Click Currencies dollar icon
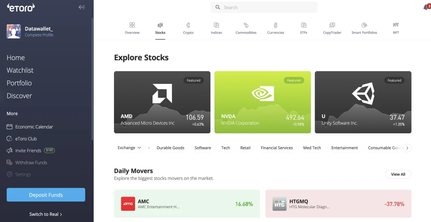Image resolution: width=431 pixels, height=222 pixels. [x=275, y=25]
